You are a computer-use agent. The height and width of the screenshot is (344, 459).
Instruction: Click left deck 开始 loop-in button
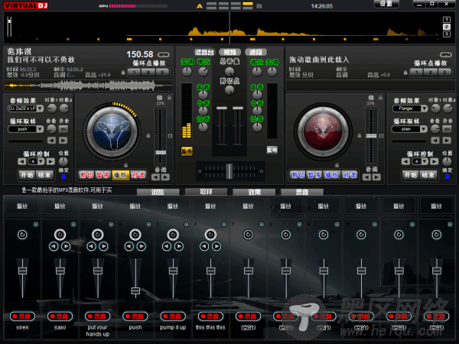27,175
